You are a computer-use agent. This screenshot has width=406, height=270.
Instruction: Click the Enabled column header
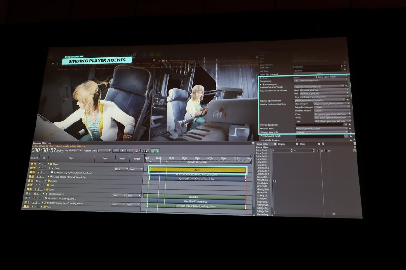tap(35, 158)
